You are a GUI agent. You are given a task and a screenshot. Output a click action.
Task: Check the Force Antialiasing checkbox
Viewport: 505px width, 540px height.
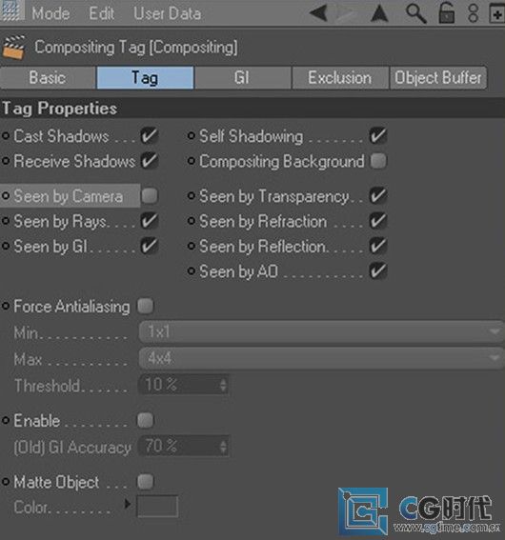(146, 306)
